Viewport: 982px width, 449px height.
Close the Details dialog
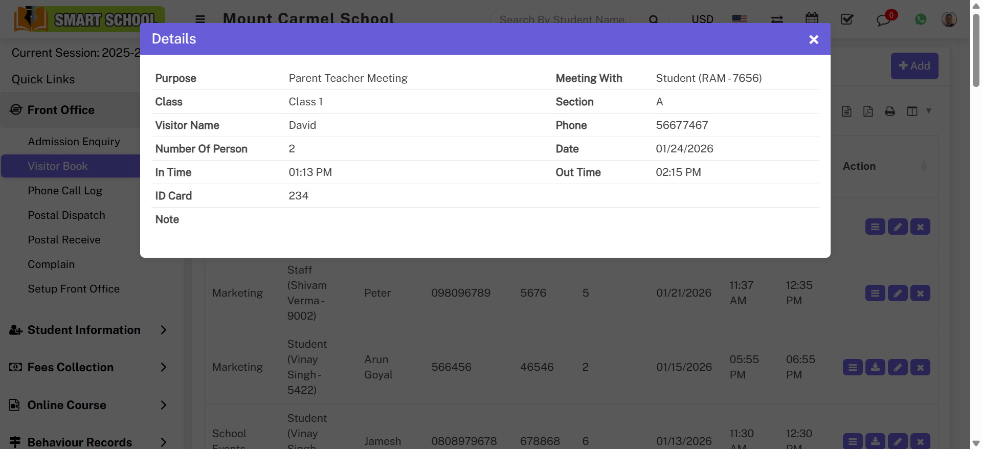click(813, 39)
